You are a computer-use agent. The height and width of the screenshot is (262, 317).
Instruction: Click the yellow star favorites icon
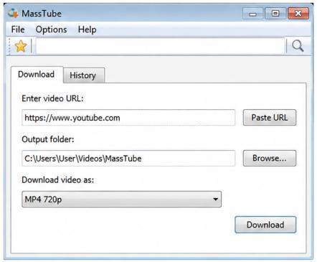point(21,46)
